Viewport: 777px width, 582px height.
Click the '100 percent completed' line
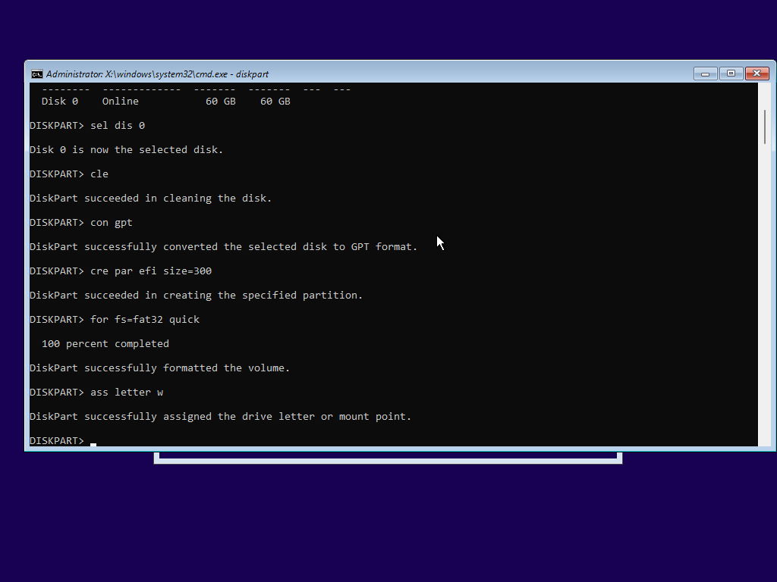(105, 344)
